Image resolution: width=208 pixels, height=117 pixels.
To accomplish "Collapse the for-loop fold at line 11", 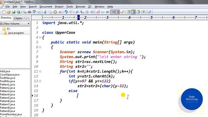I will click(x=40, y=71).
